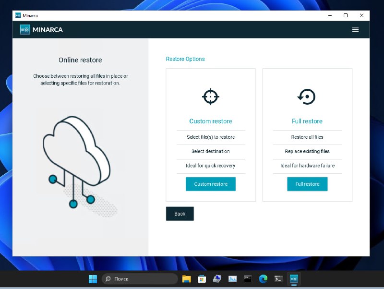
Task: Close the Minarca window
Action: [x=361, y=15]
